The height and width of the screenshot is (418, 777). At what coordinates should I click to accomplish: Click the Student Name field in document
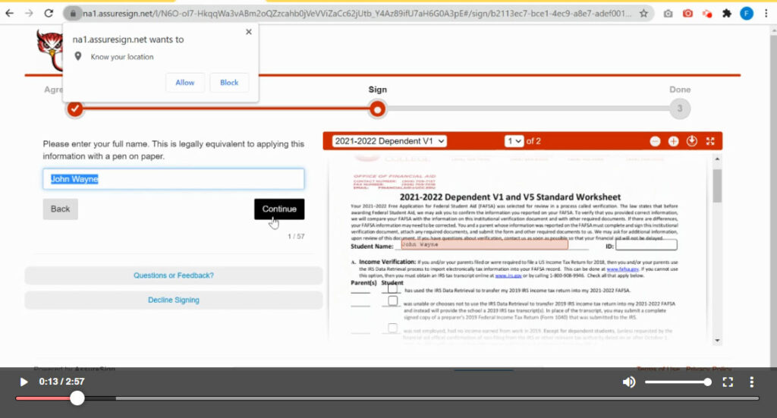coord(484,245)
